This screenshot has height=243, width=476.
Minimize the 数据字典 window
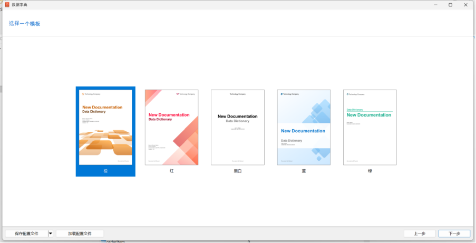(435, 5)
